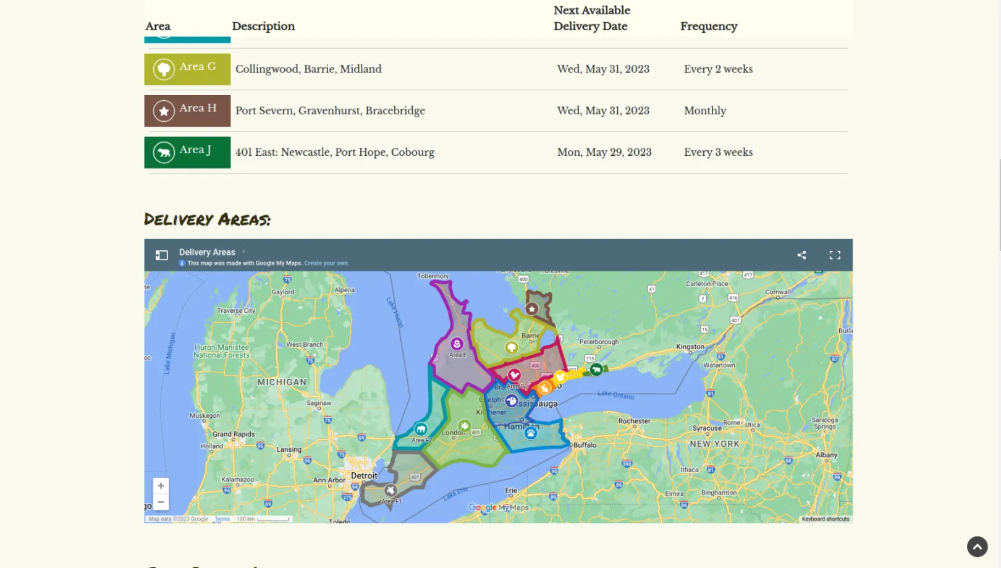
Task: Click the Frequency column header
Action: click(x=709, y=26)
